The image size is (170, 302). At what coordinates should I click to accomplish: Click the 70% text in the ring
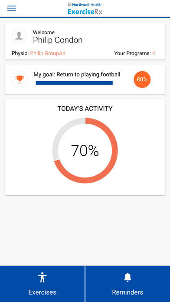tap(85, 151)
